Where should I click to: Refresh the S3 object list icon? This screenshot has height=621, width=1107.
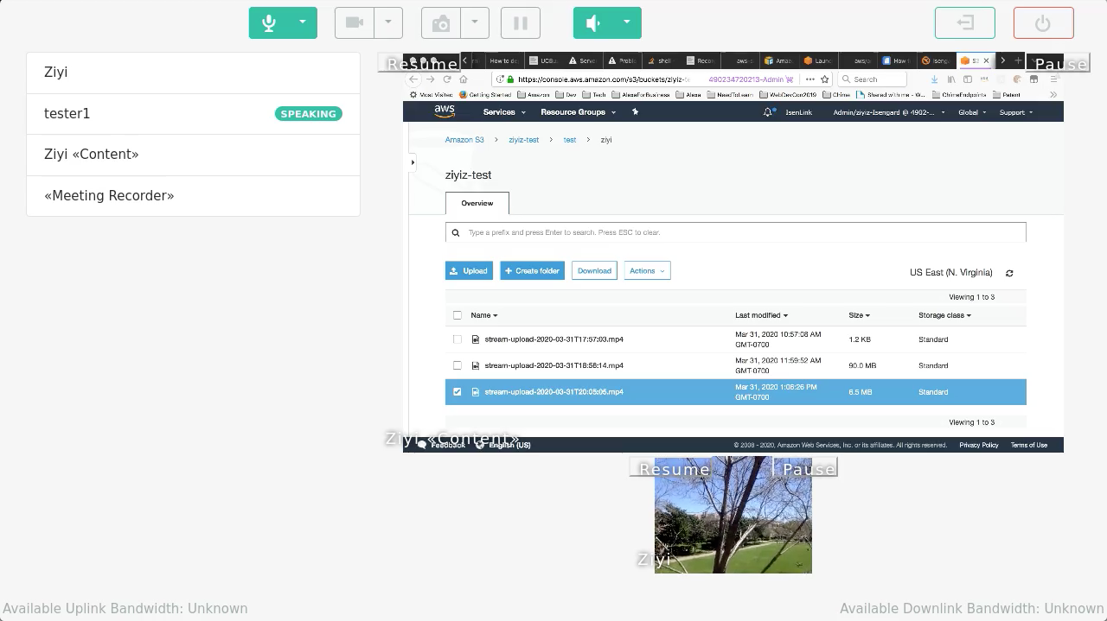pos(1009,273)
